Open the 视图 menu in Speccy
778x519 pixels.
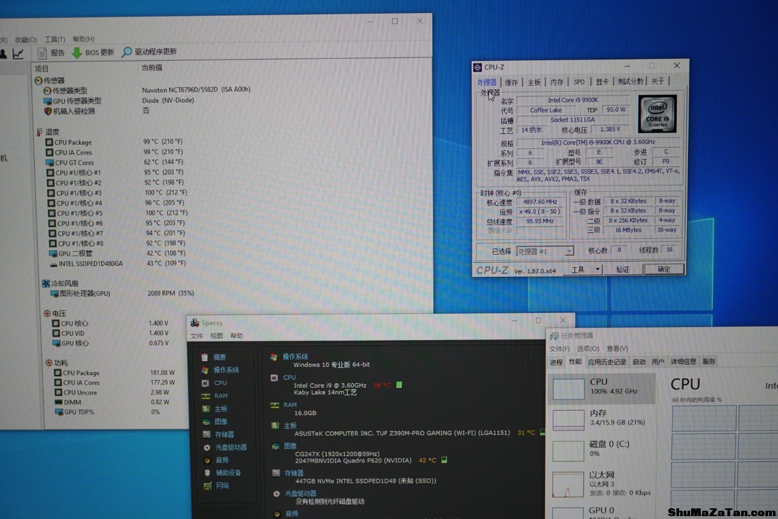coord(216,336)
